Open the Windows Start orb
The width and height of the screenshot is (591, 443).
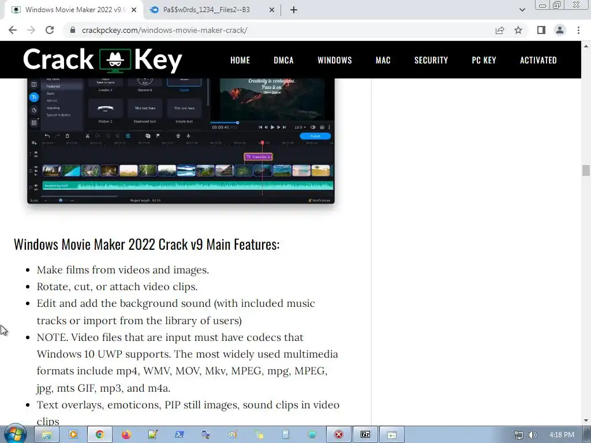16,434
